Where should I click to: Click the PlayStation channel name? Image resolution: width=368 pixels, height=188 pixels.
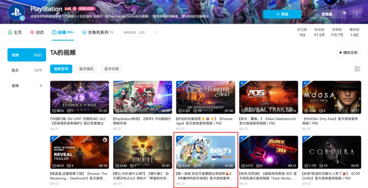(x=46, y=9)
